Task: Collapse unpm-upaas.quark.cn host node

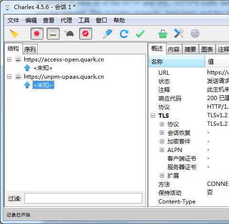Action: click(x=10, y=77)
